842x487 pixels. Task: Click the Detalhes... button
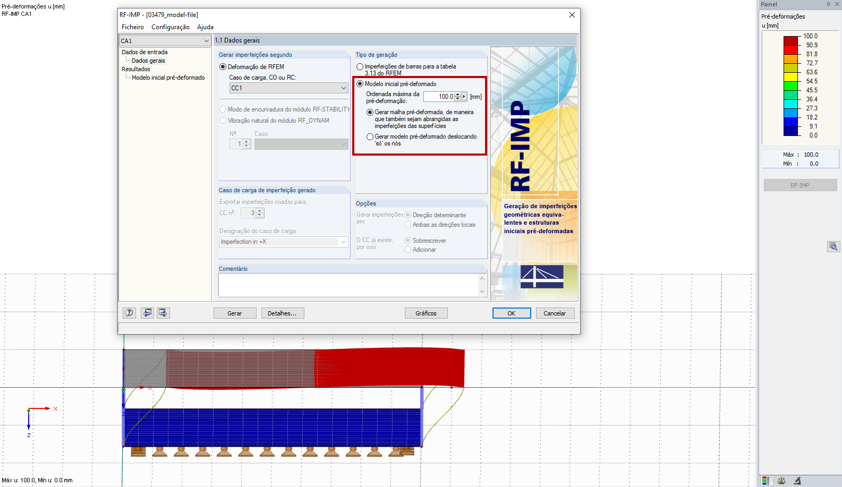283,313
